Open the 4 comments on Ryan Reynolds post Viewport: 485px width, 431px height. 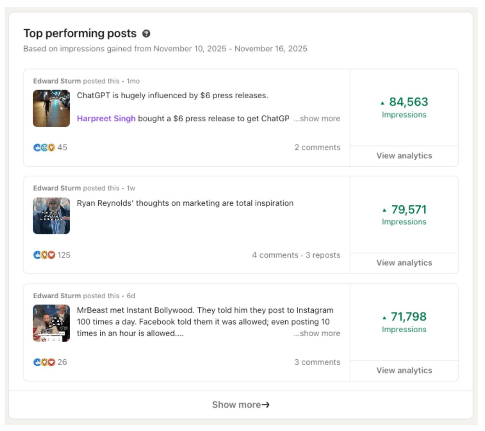(x=275, y=255)
